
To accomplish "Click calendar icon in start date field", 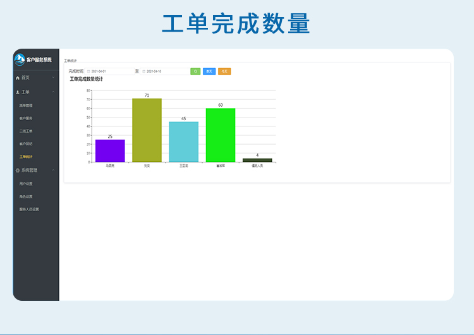I will (x=88, y=71).
